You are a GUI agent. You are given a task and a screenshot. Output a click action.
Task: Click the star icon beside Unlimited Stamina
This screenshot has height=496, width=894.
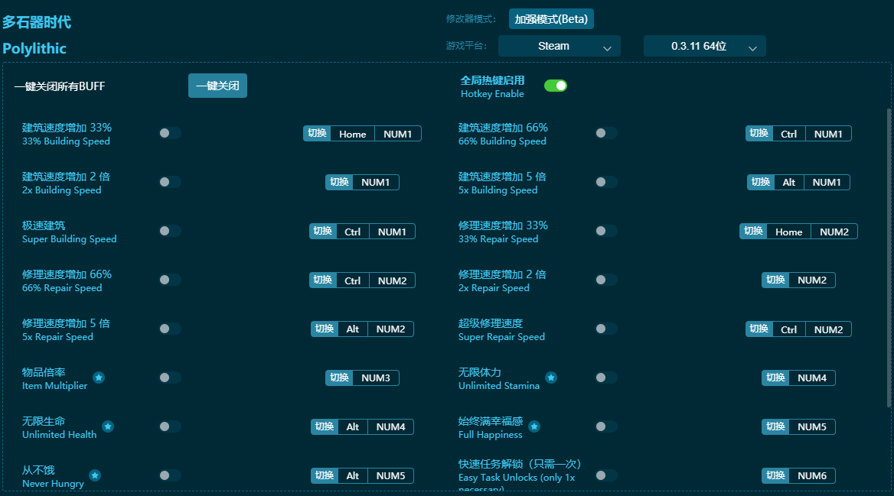[550, 377]
